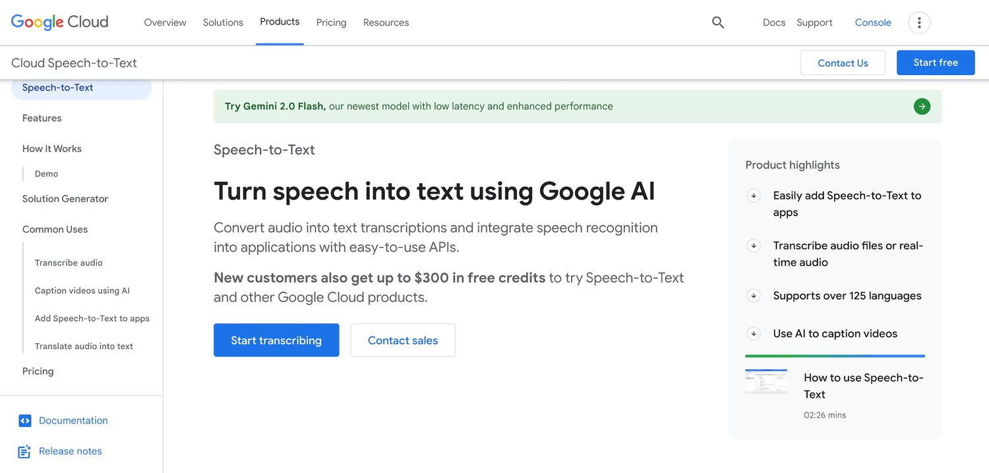Play the How to use Speech-to-Text video thumbnail

click(x=766, y=381)
